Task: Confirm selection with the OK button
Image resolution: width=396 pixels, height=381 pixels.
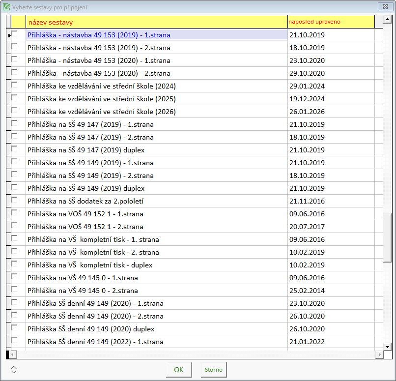Action: 179,370
